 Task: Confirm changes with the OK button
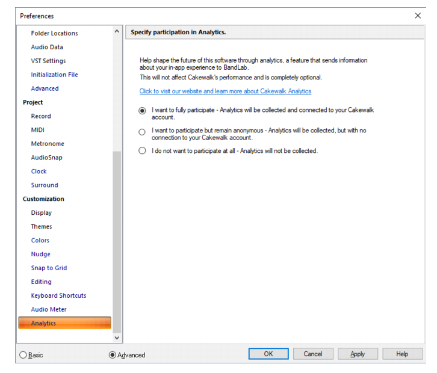click(268, 354)
